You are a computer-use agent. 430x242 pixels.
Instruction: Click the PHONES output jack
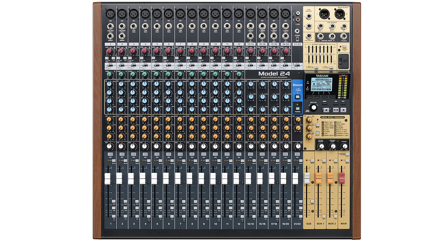click(x=344, y=36)
